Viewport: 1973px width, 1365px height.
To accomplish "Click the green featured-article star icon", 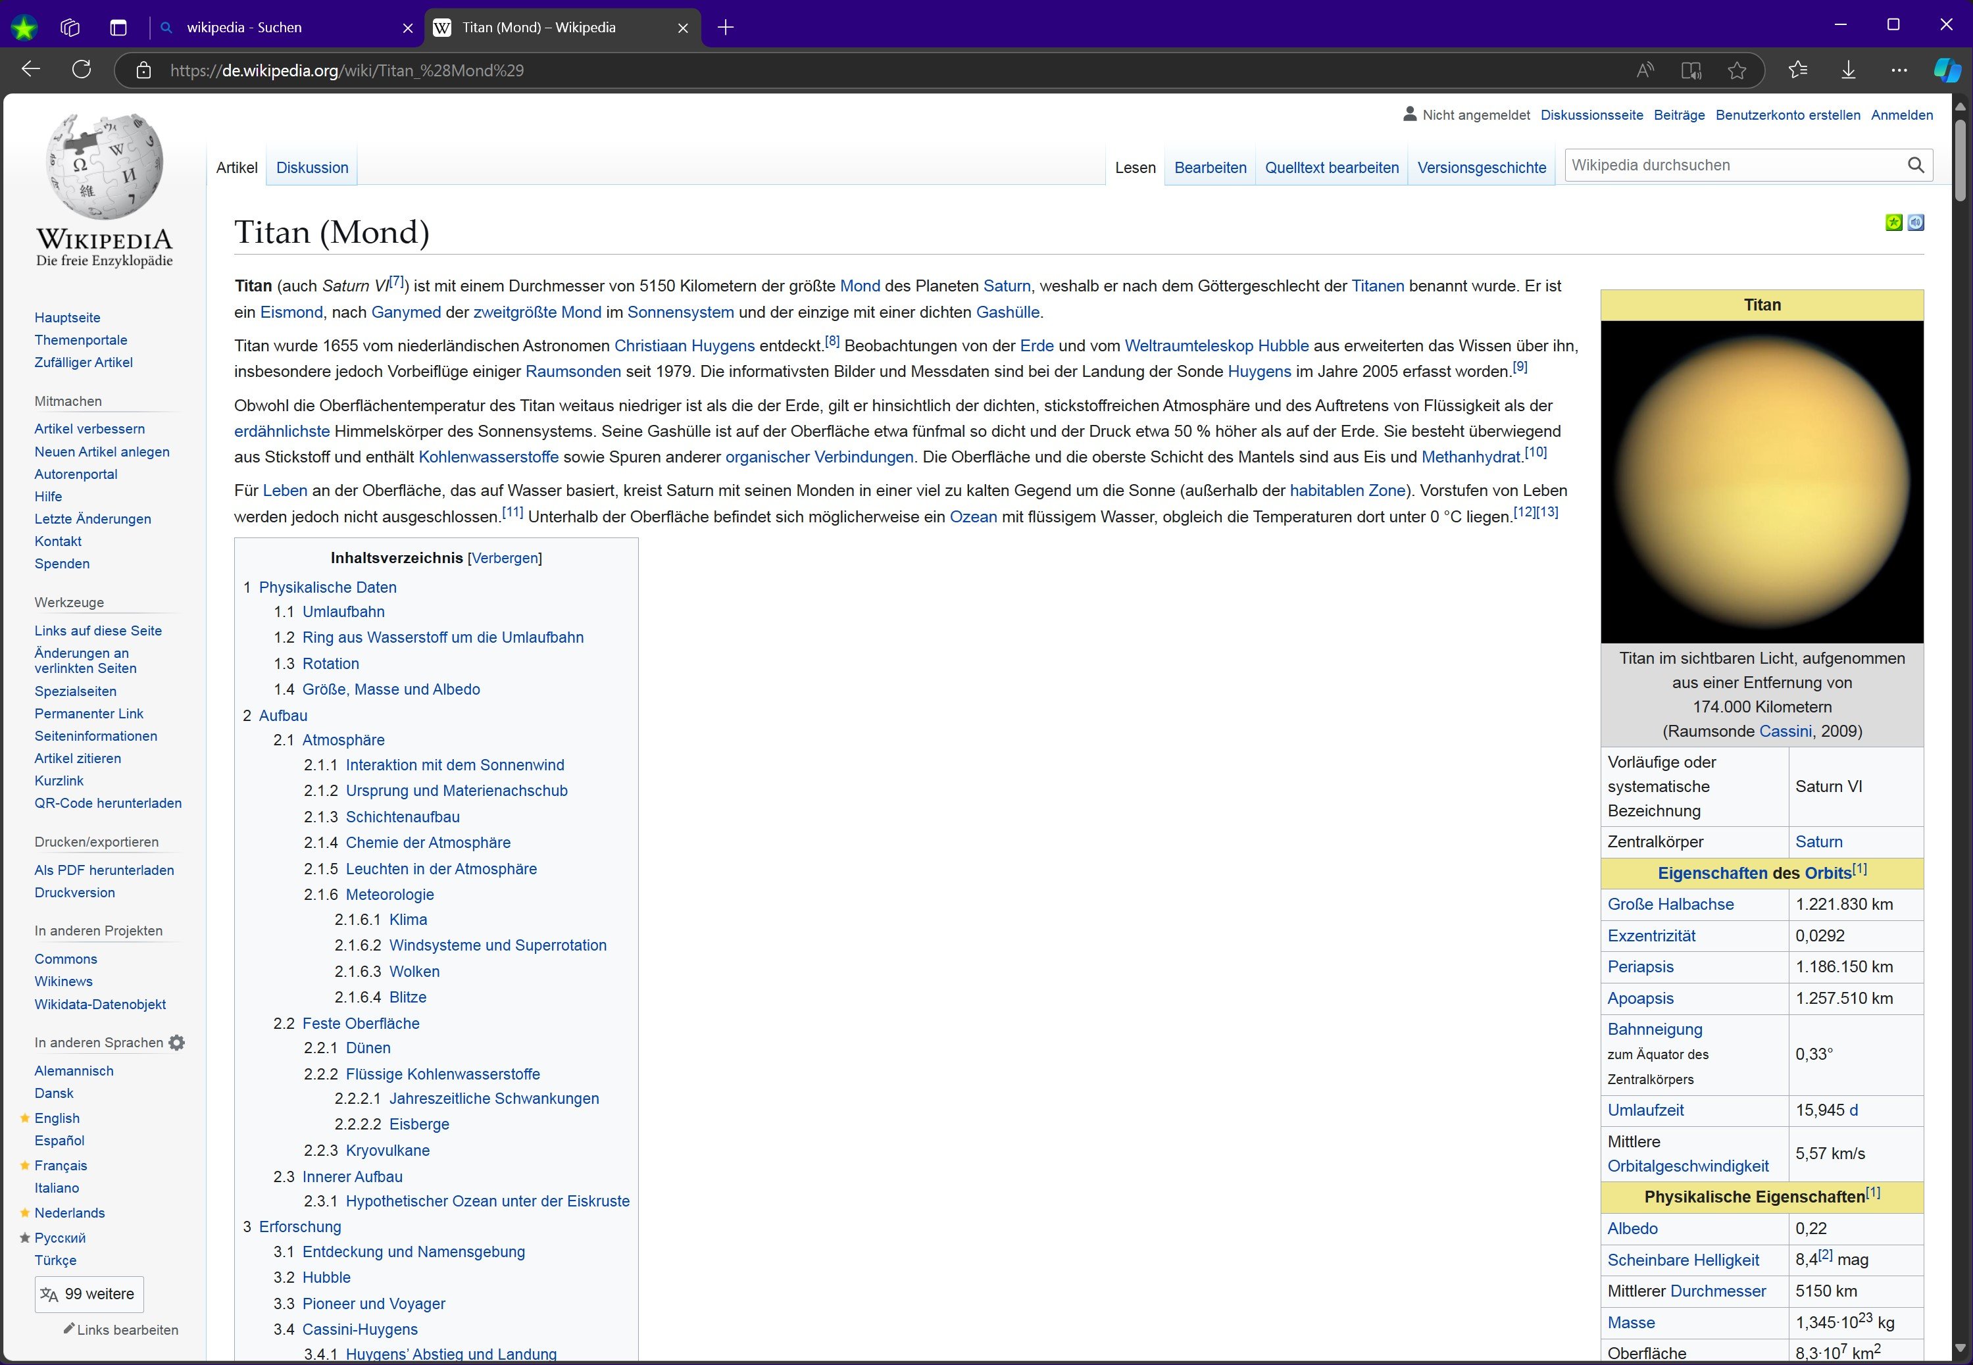I will coord(1893,222).
